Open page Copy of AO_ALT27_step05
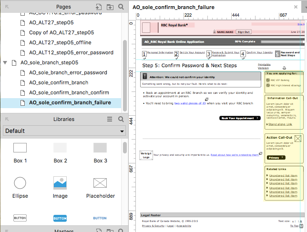This screenshot has height=232, width=307. click(x=61, y=33)
